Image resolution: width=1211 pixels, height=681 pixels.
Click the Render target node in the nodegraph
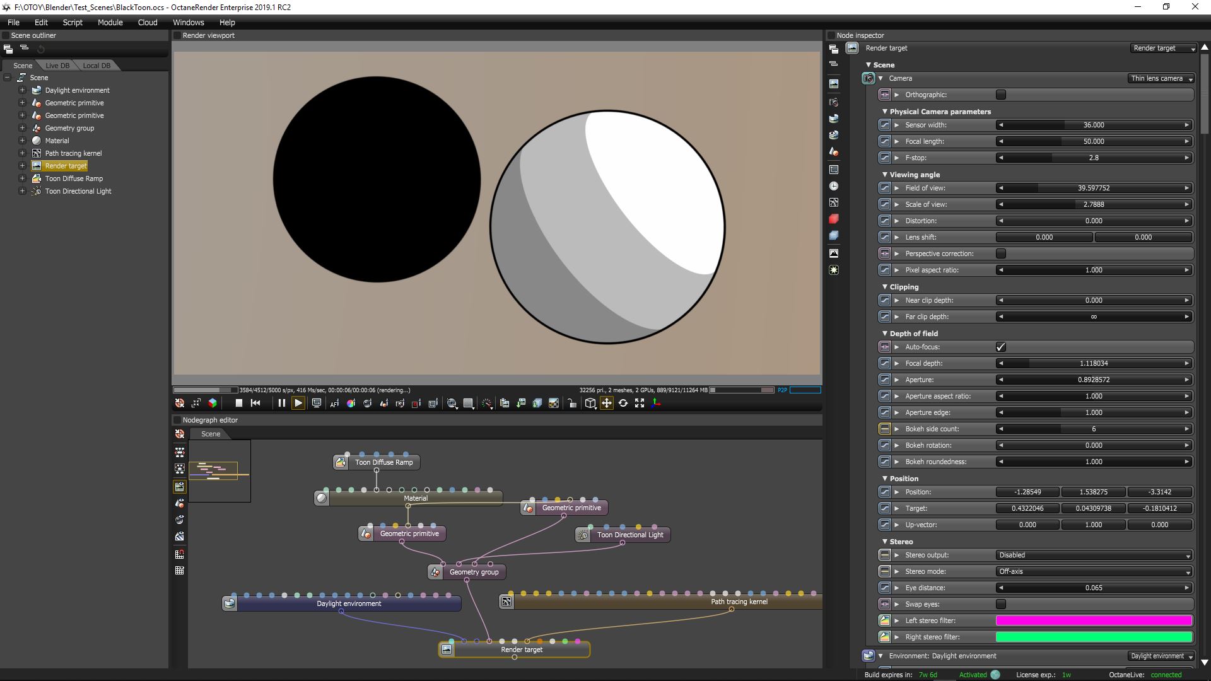[x=521, y=649]
